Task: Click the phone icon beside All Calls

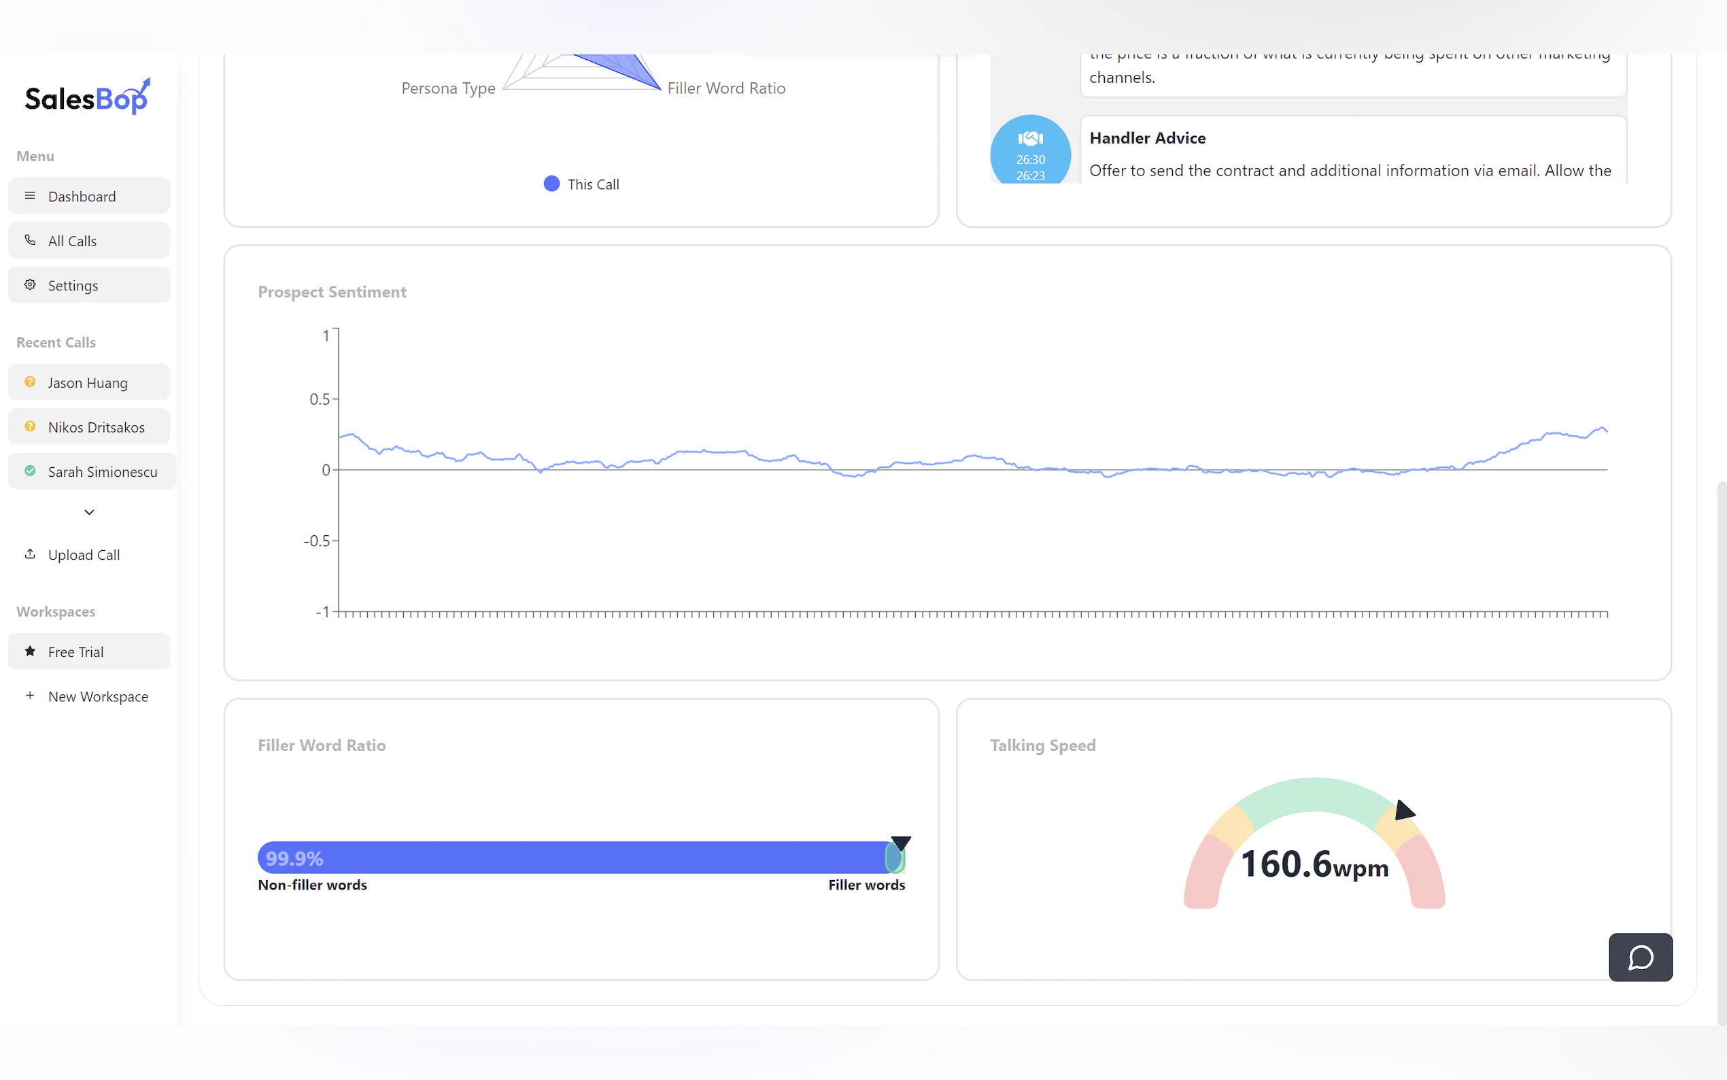Action: click(30, 240)
